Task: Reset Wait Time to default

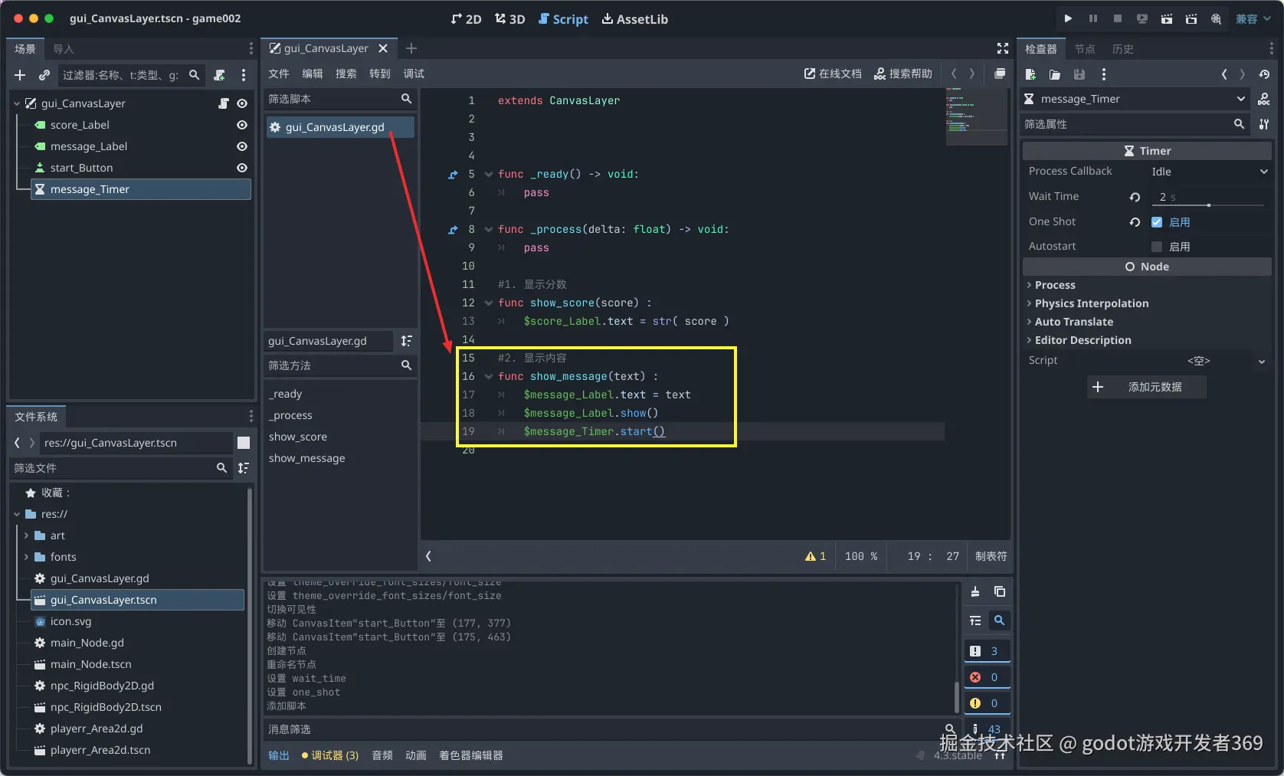Action: point(1135,197)
